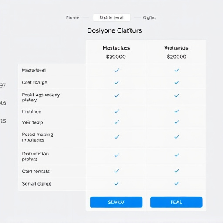The width and height of the screenshot is (223, 223).
Task: Click Caan ferirats checkmark under Wolterius
Action: click(176, 171)
